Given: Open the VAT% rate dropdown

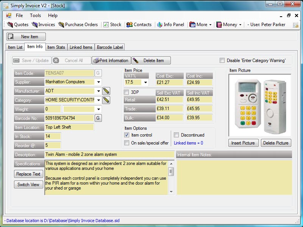Looking at the screenshot, I should tap(145, 82).
